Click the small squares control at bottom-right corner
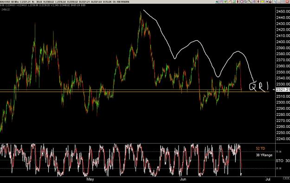This screenshot has width=290, height=183. pos(286,178)
